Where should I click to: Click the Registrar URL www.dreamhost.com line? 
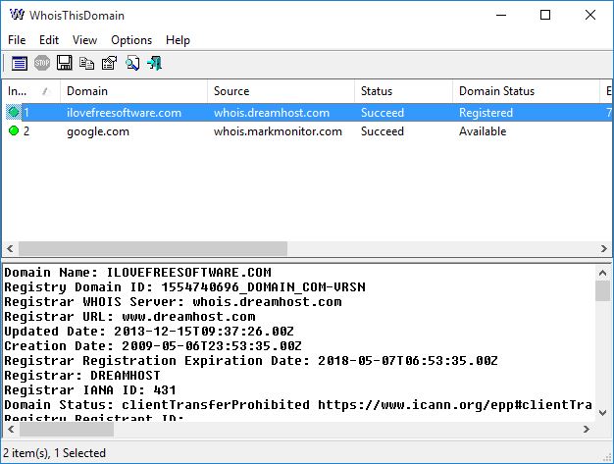[129, 317]
